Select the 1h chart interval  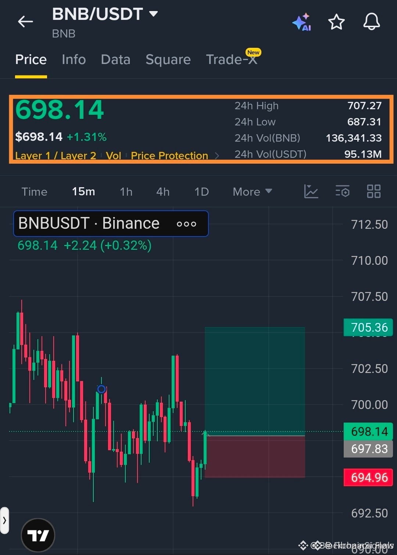[x=126, y=192]
